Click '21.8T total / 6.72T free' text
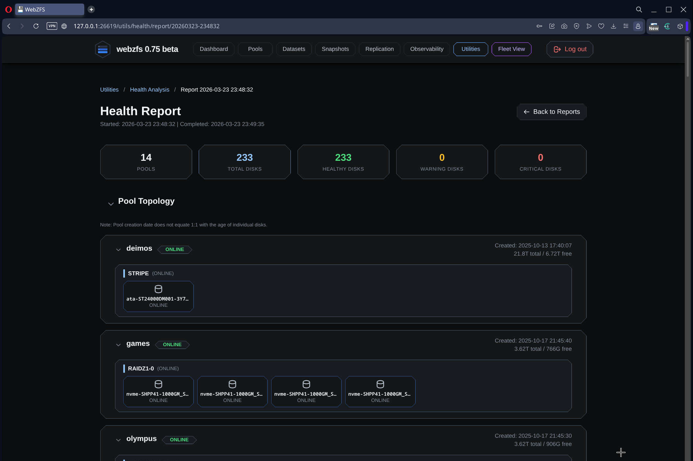The height and width of the screenshot is (461, 693). 542,254
